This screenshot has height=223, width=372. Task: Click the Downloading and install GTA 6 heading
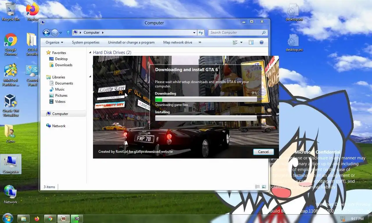[187, 70]
